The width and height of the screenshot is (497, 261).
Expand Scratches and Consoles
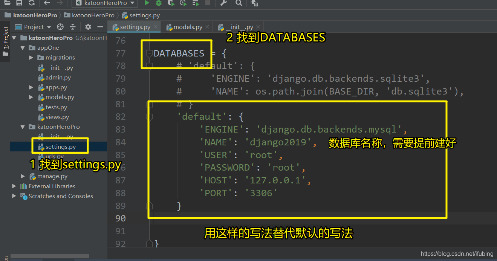(x=14, y=196)
